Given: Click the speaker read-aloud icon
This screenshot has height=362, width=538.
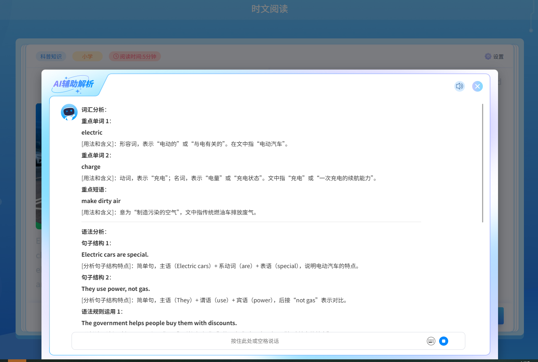Looking at the screenshot, I should [460, 86].
